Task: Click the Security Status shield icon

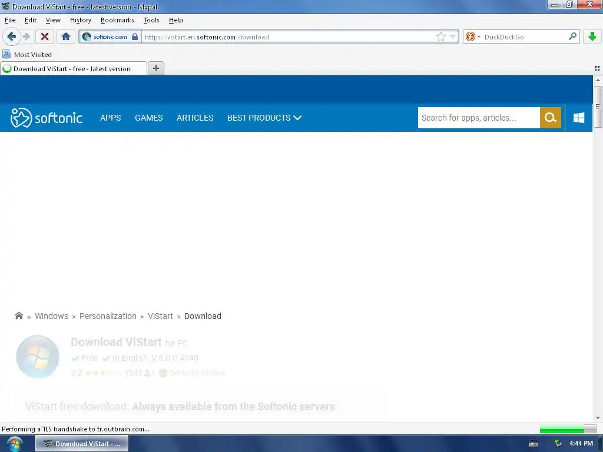Action: (163, 373)
